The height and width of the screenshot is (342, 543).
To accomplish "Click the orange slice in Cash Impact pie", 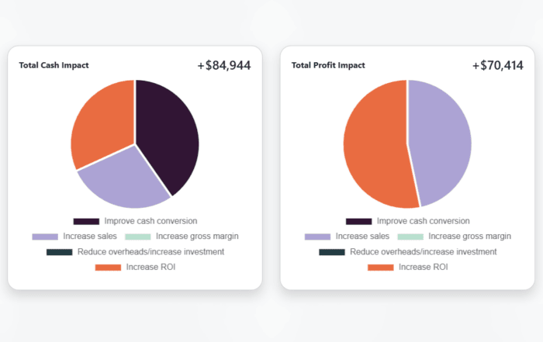I will tap(101, 124).
